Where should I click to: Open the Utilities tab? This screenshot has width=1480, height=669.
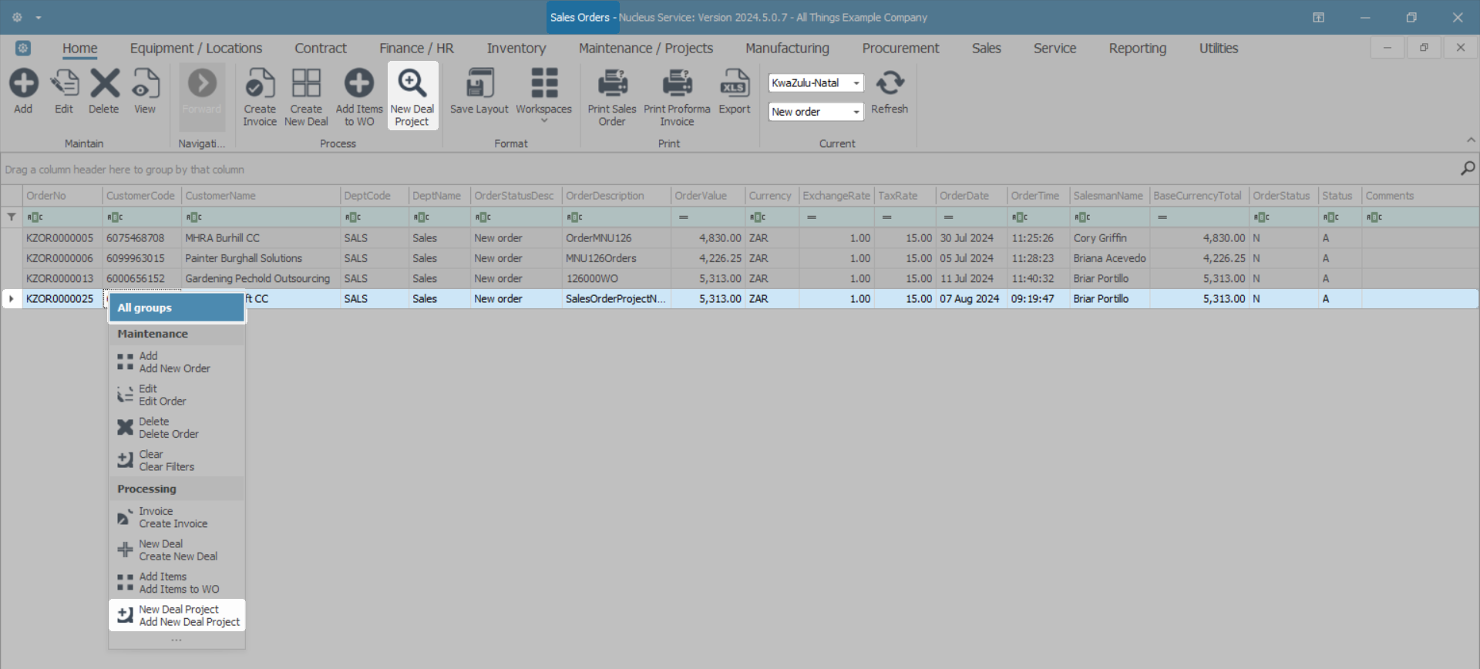click(1219, 48)
